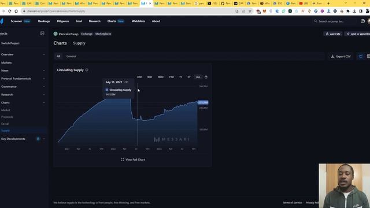Click the Key Developments badge icon
The width and height of the screenshot is (370, 208).
38,139
